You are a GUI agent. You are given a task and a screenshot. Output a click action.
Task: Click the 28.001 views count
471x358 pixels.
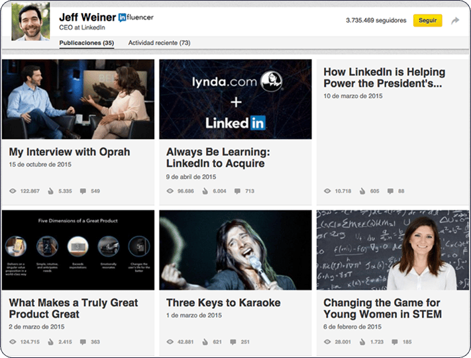[342, 342]
